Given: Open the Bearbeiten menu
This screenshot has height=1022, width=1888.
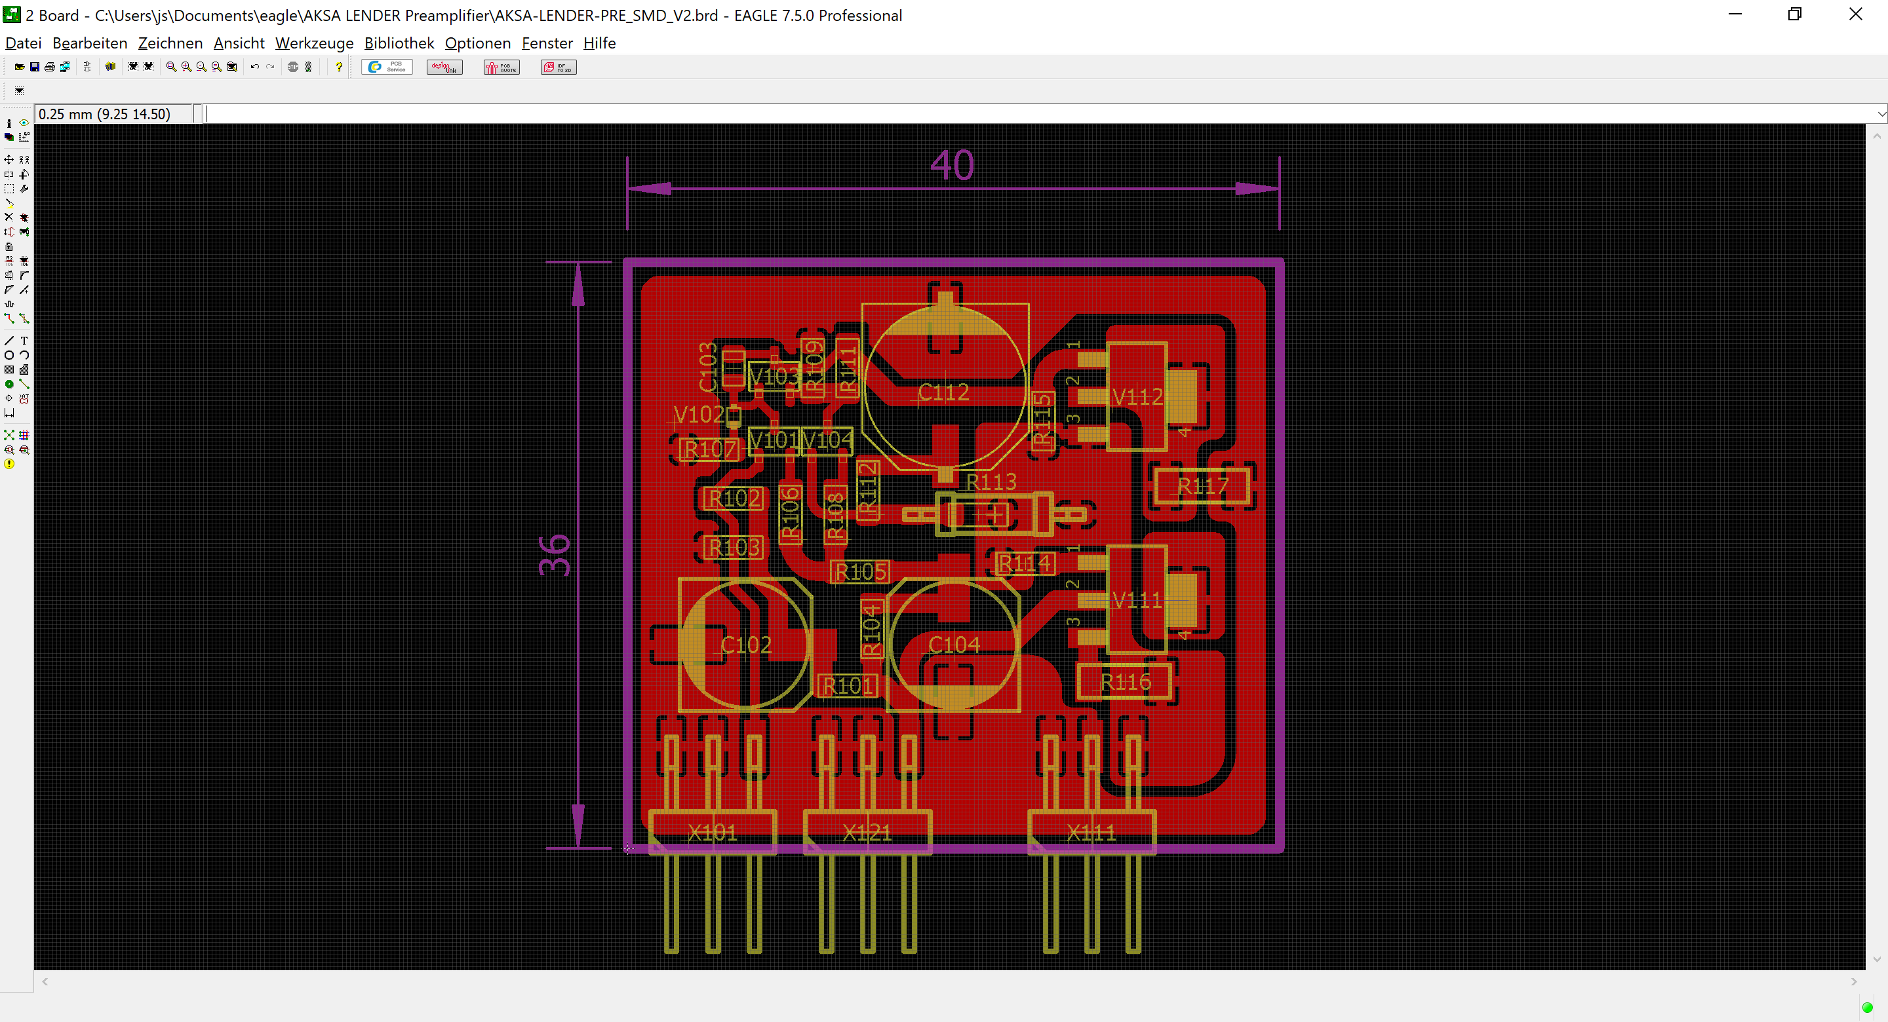Looking at the screenshot, I should coord(89,43).
